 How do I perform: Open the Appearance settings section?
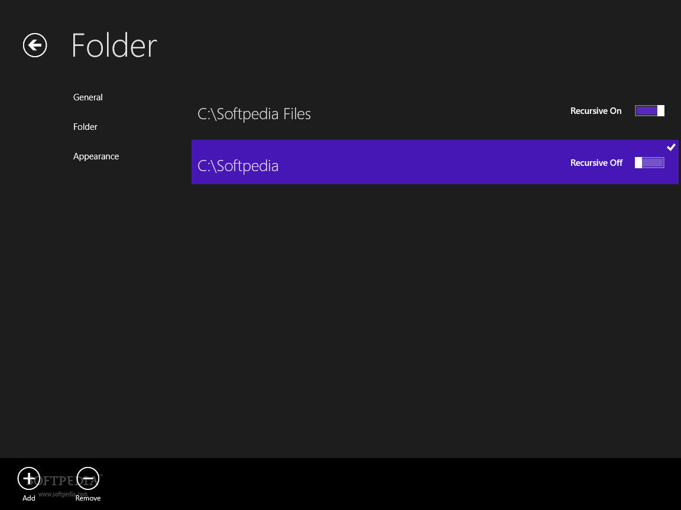(96, 156)
